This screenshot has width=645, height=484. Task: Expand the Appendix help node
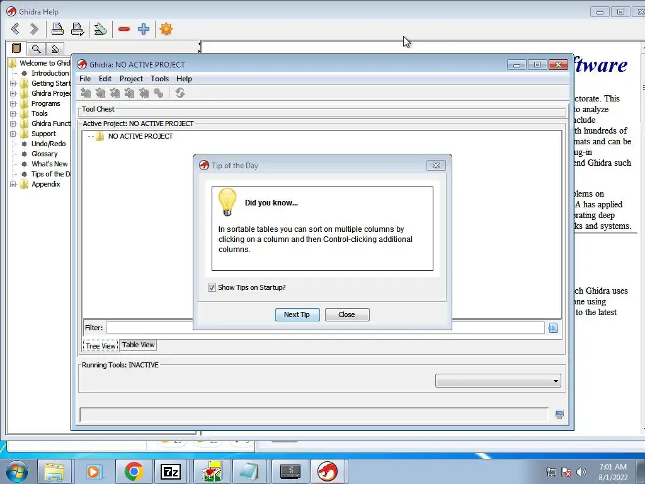[13, 185]
